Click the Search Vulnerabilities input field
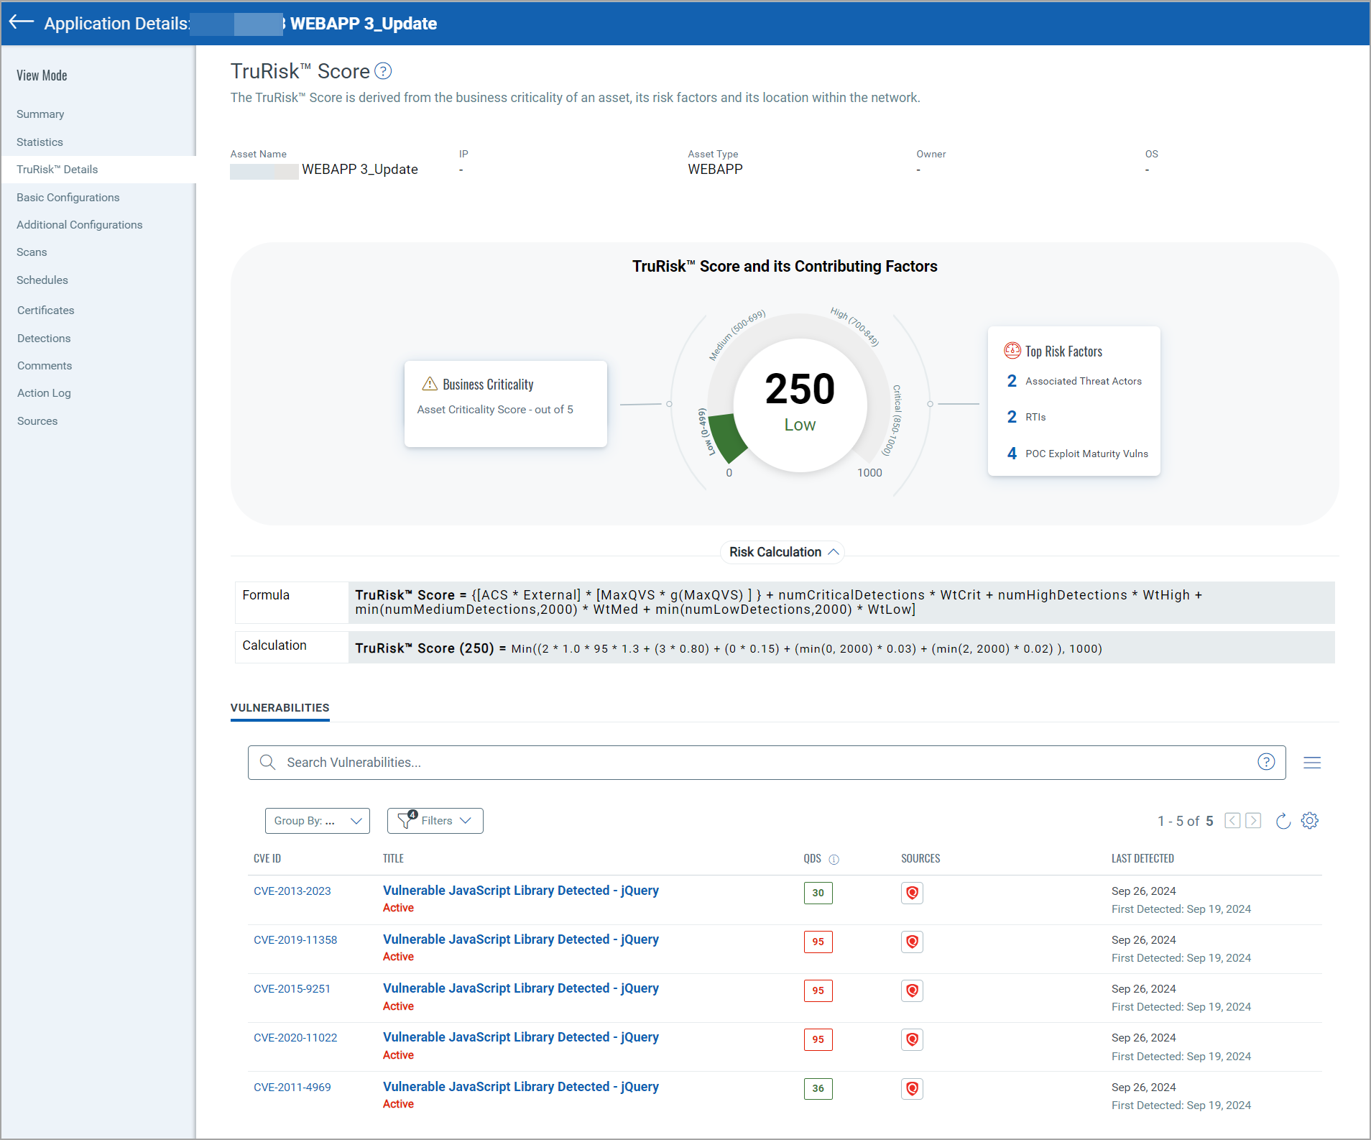Screen dimensions: 1371x1140 coord(762,763)
